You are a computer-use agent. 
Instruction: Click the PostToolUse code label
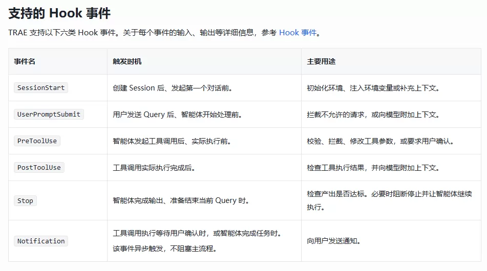pyautogui.click(x=39, y=167)
